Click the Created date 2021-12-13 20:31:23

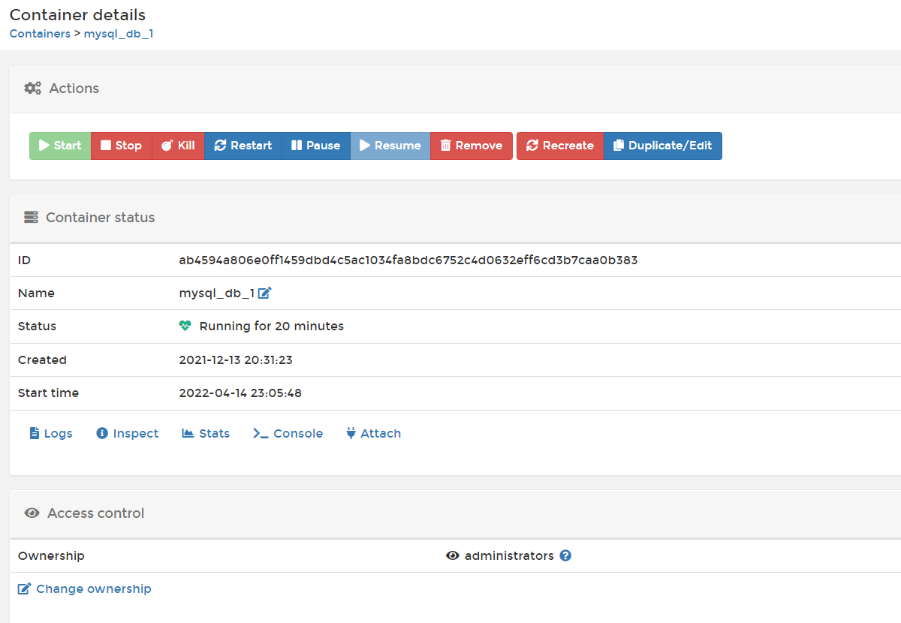pyautogui.click(x=236, y=360)
